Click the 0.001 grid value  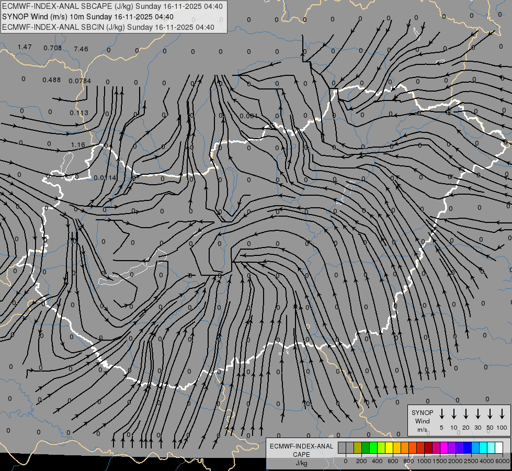249,116
